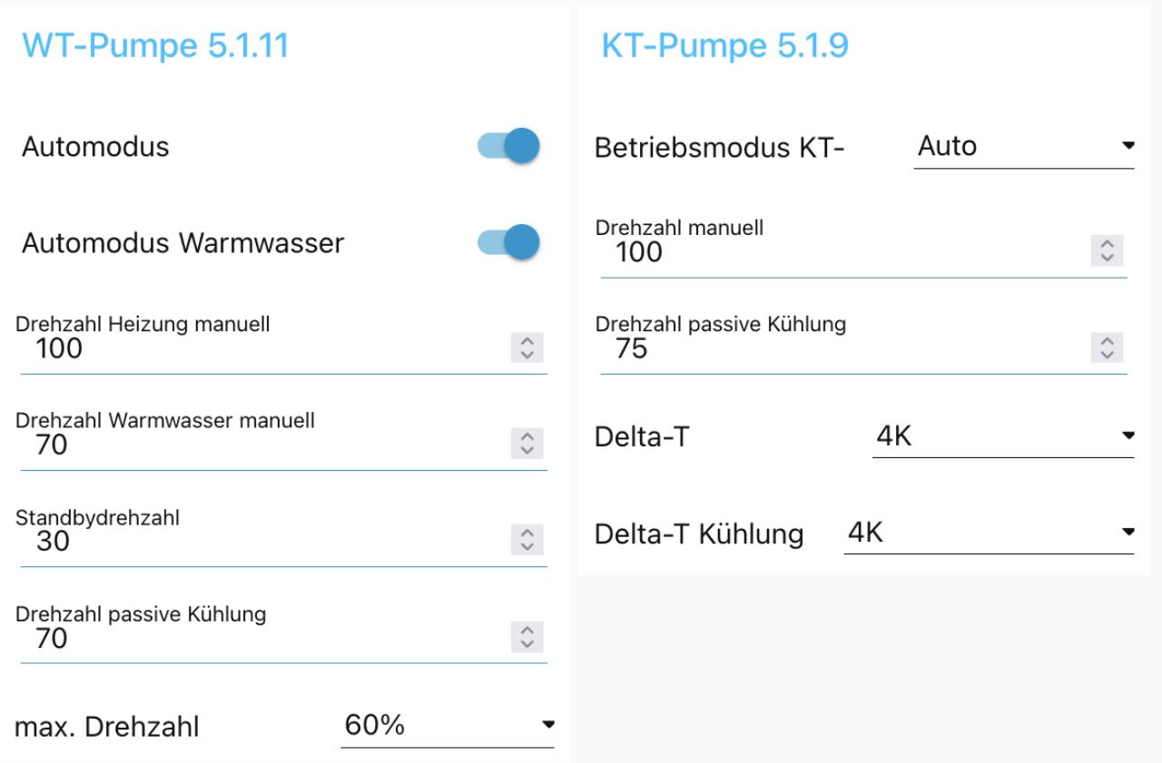This screenshot has width=1162, height=763.
Task: Click the Standbydrehzahl stepper arrows
Action: click(527, 541)
